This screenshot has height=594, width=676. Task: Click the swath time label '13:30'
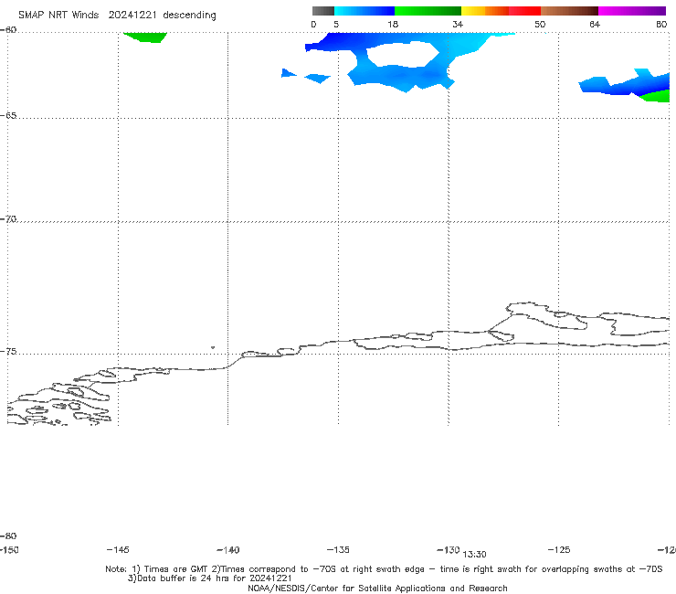[x=474, y=555]
